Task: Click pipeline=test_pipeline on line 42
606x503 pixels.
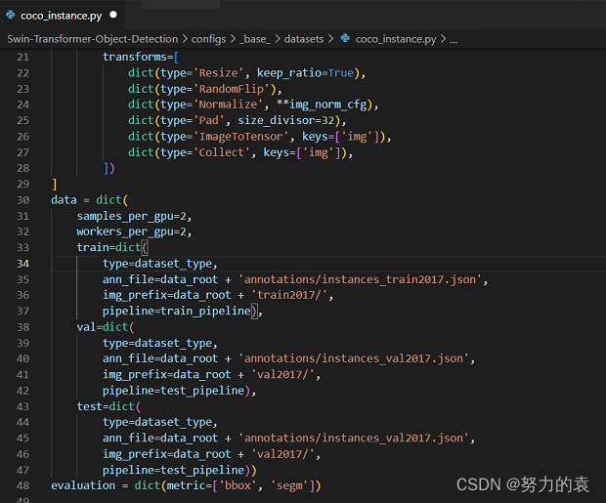Action: tap(173, 391)
